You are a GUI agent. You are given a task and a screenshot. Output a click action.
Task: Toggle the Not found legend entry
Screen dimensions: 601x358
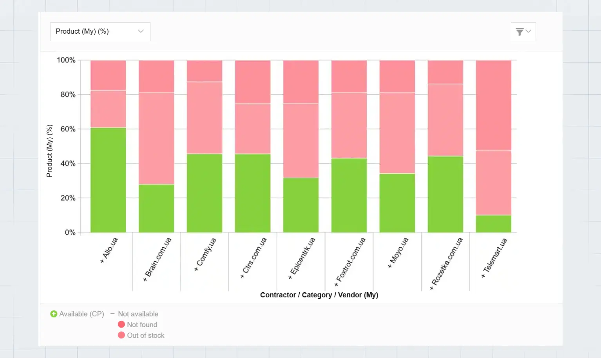pyautogui.click(x=142, y=324)
